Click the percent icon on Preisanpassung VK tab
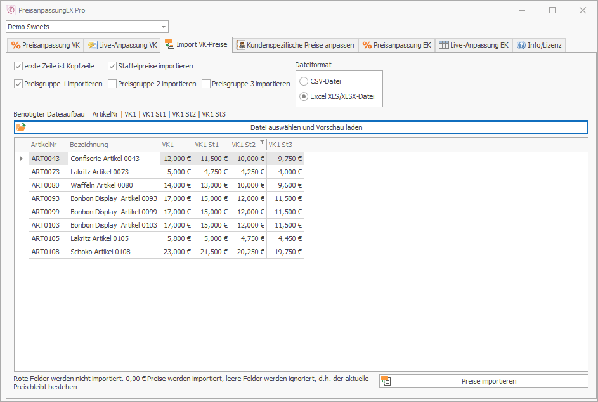598x402 pixels. 16,46
